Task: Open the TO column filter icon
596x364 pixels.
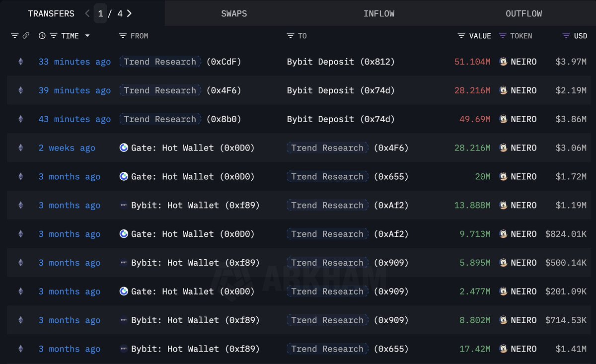Action: coord(291,36)
